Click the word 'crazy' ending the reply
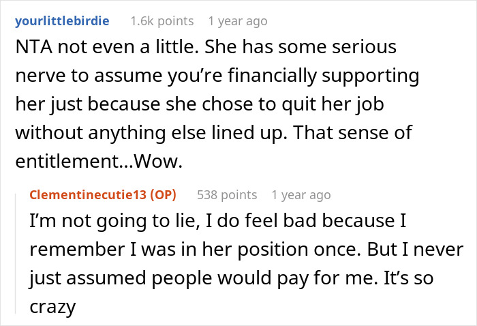Screen dimensions: 477x326 click(52, 308)
